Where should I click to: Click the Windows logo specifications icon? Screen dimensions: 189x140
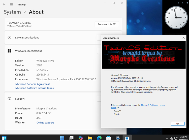point(9,51)
